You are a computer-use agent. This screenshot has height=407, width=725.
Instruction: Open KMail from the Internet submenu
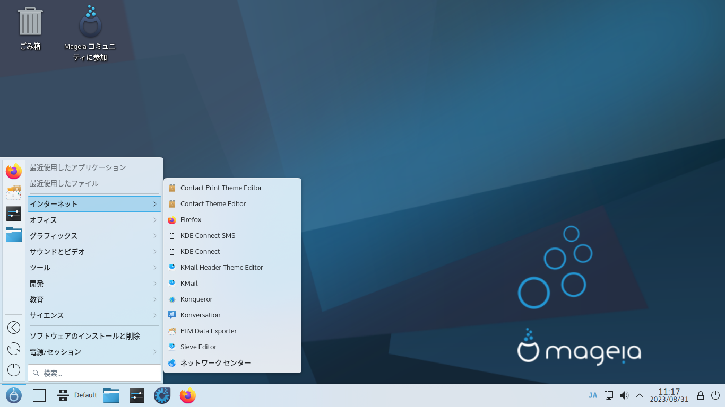[x=232, y=283]
